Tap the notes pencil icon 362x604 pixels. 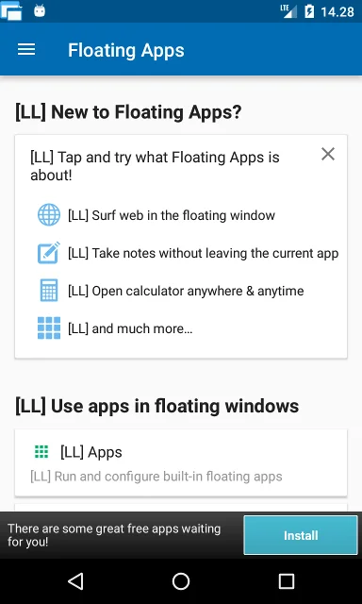49,253
